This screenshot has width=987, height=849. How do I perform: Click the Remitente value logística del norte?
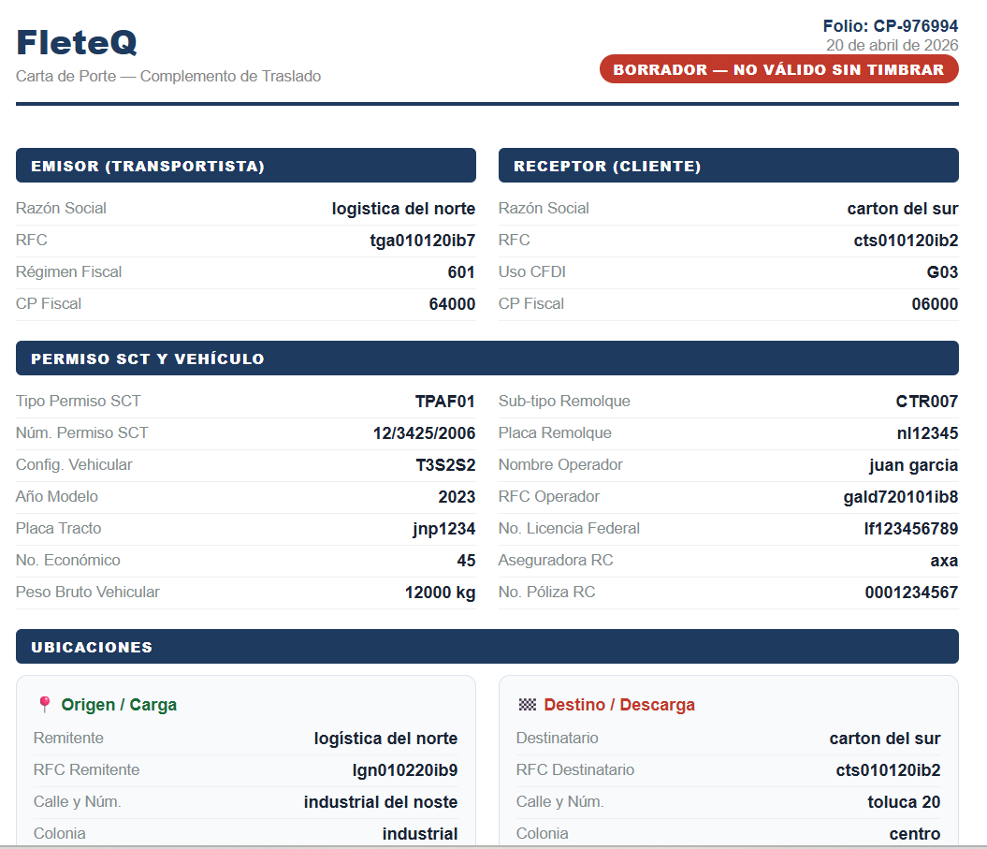coord(385,738)
